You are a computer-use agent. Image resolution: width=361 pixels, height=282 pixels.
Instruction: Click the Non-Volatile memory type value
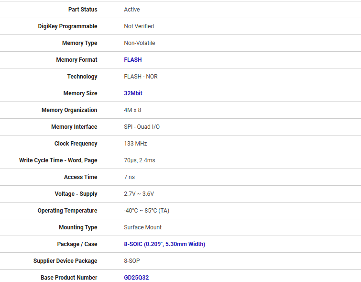click(139, 43)
